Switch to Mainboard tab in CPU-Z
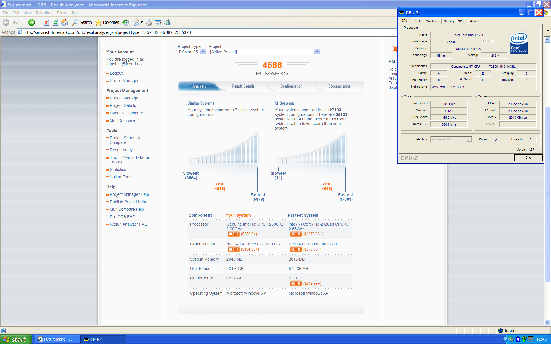Image resolution: width=551 pixels, height=344 pixels. (x=433, y=21)
